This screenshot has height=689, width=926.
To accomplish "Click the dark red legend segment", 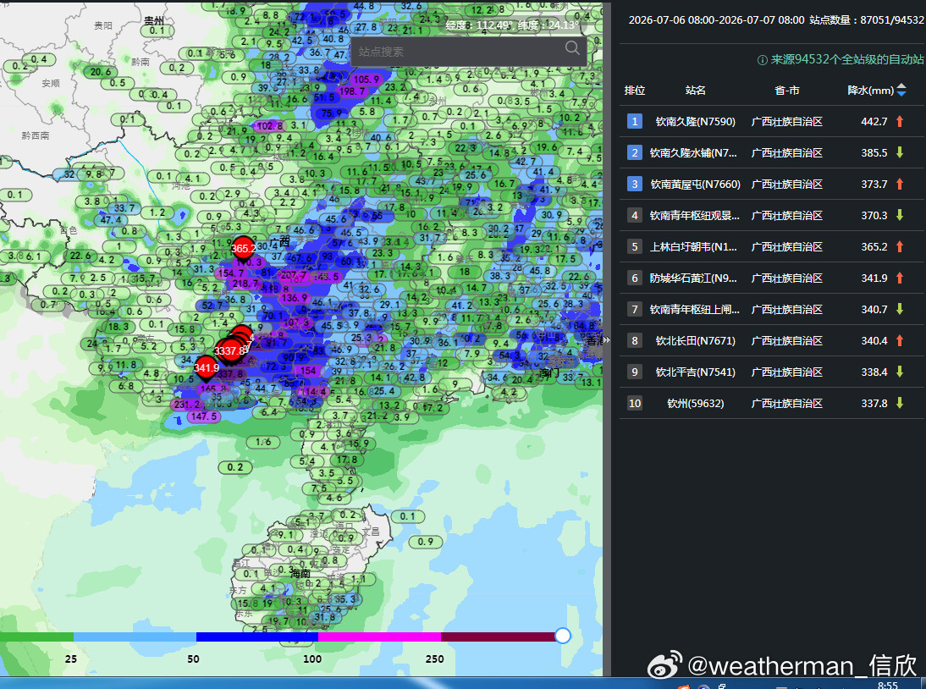I will click(x=499, y=637).
